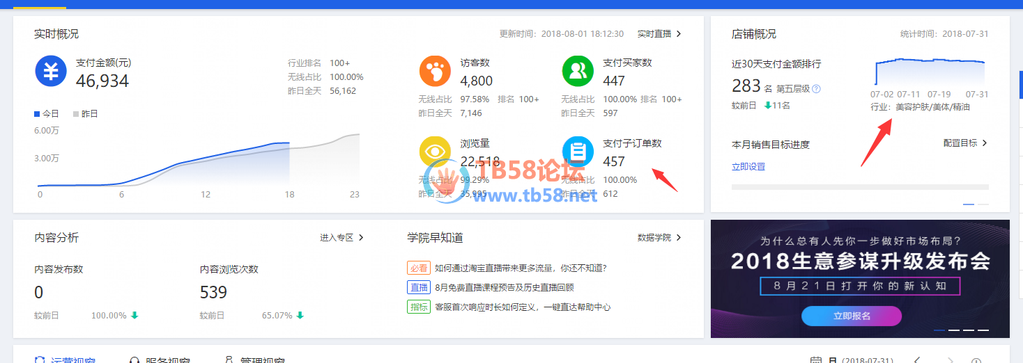Screen dimensions: 1023x363
Task: Click the 内容浏览次数 value 539
Action: click(214, 292)
